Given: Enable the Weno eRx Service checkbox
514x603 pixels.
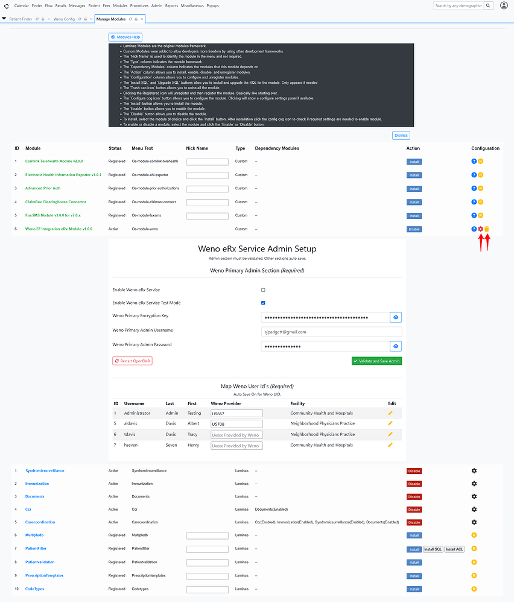Looking at the screenshot, I should click(x=263, y=289).
